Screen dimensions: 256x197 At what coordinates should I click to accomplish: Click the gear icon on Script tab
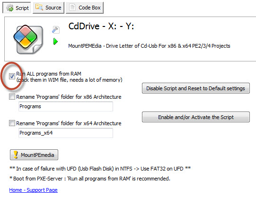(x=10, y=8)
